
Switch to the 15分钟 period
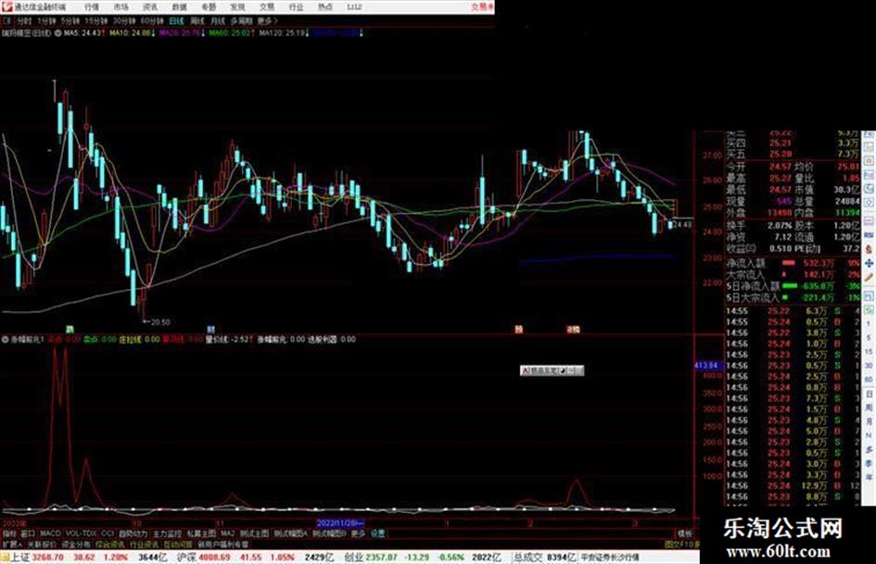[95, 20]
